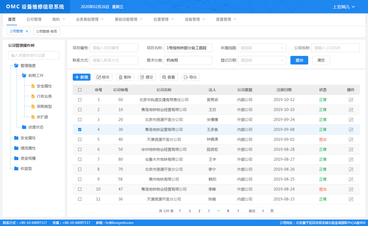This screenshot has width=368, height=226.
Task: Expand the 位置管理 menu
Action: 164,19
